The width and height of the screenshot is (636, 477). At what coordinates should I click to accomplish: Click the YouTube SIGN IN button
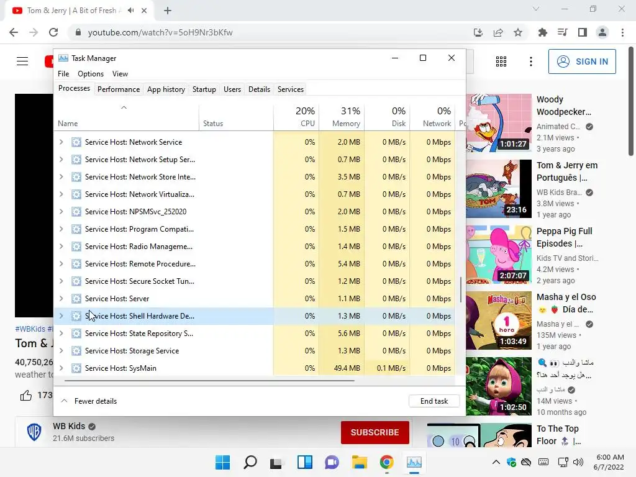[582, 61]
